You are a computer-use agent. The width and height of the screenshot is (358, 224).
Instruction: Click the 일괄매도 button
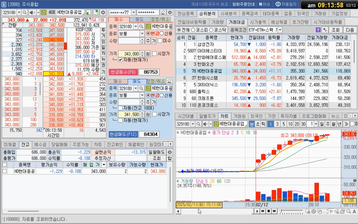point(156,152)
